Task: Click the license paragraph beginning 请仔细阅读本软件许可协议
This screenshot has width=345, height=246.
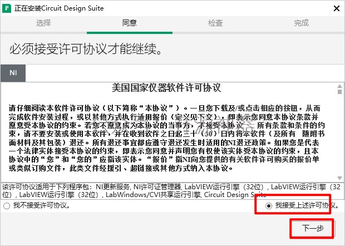Action: 166,139
